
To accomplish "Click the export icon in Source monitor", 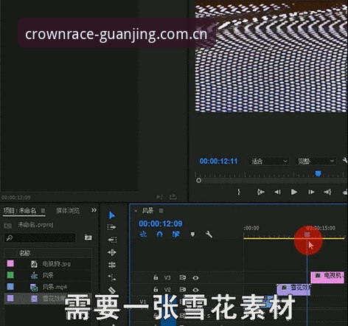I will pos(173,197).
